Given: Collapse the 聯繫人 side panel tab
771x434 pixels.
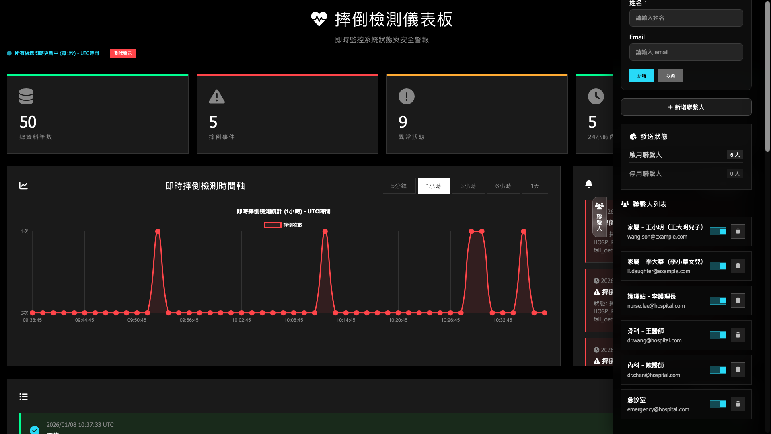Looking at the screenshot, I should coord(599,217).
